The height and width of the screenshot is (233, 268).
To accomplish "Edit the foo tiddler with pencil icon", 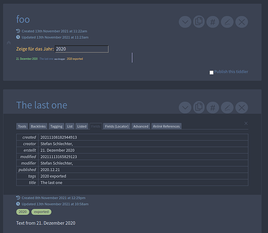I will [227, 22].
